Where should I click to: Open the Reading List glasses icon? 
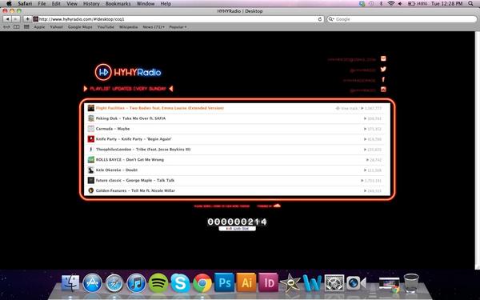click(6, 27)
